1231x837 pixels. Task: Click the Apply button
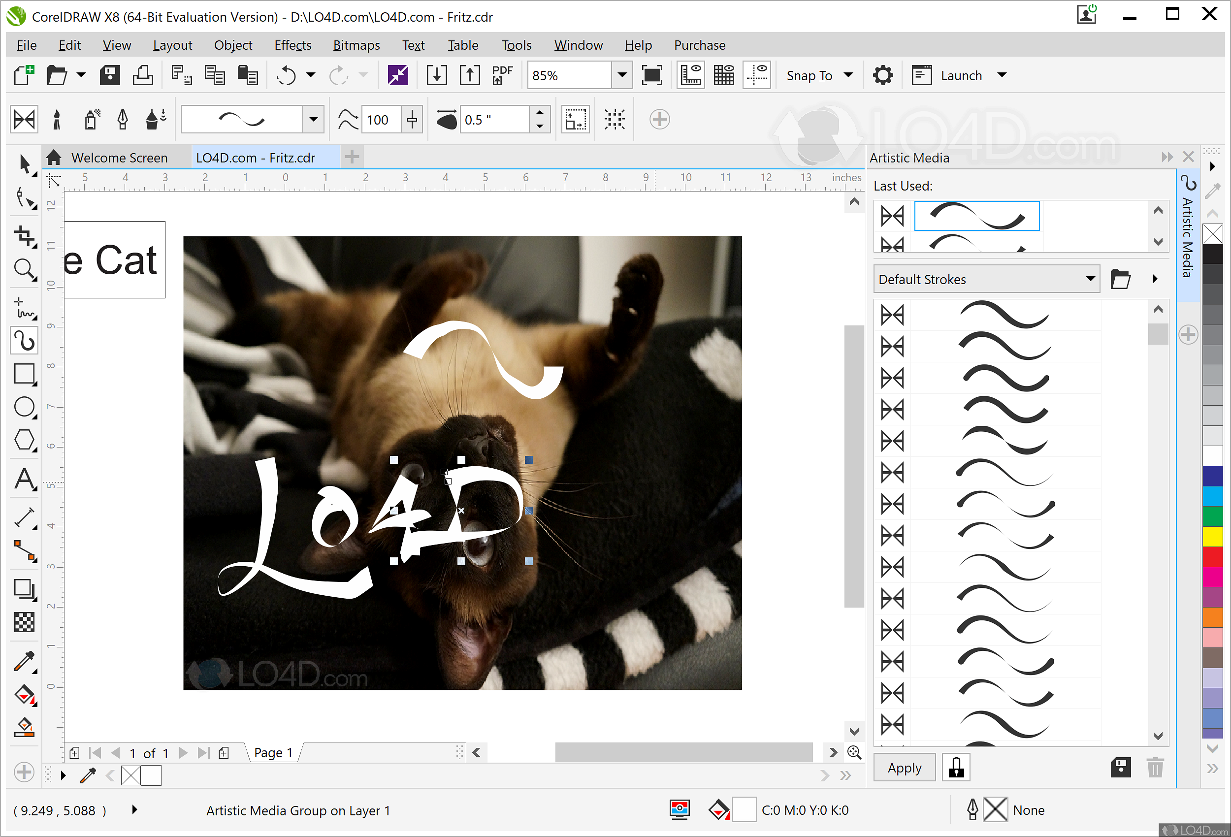904,768
